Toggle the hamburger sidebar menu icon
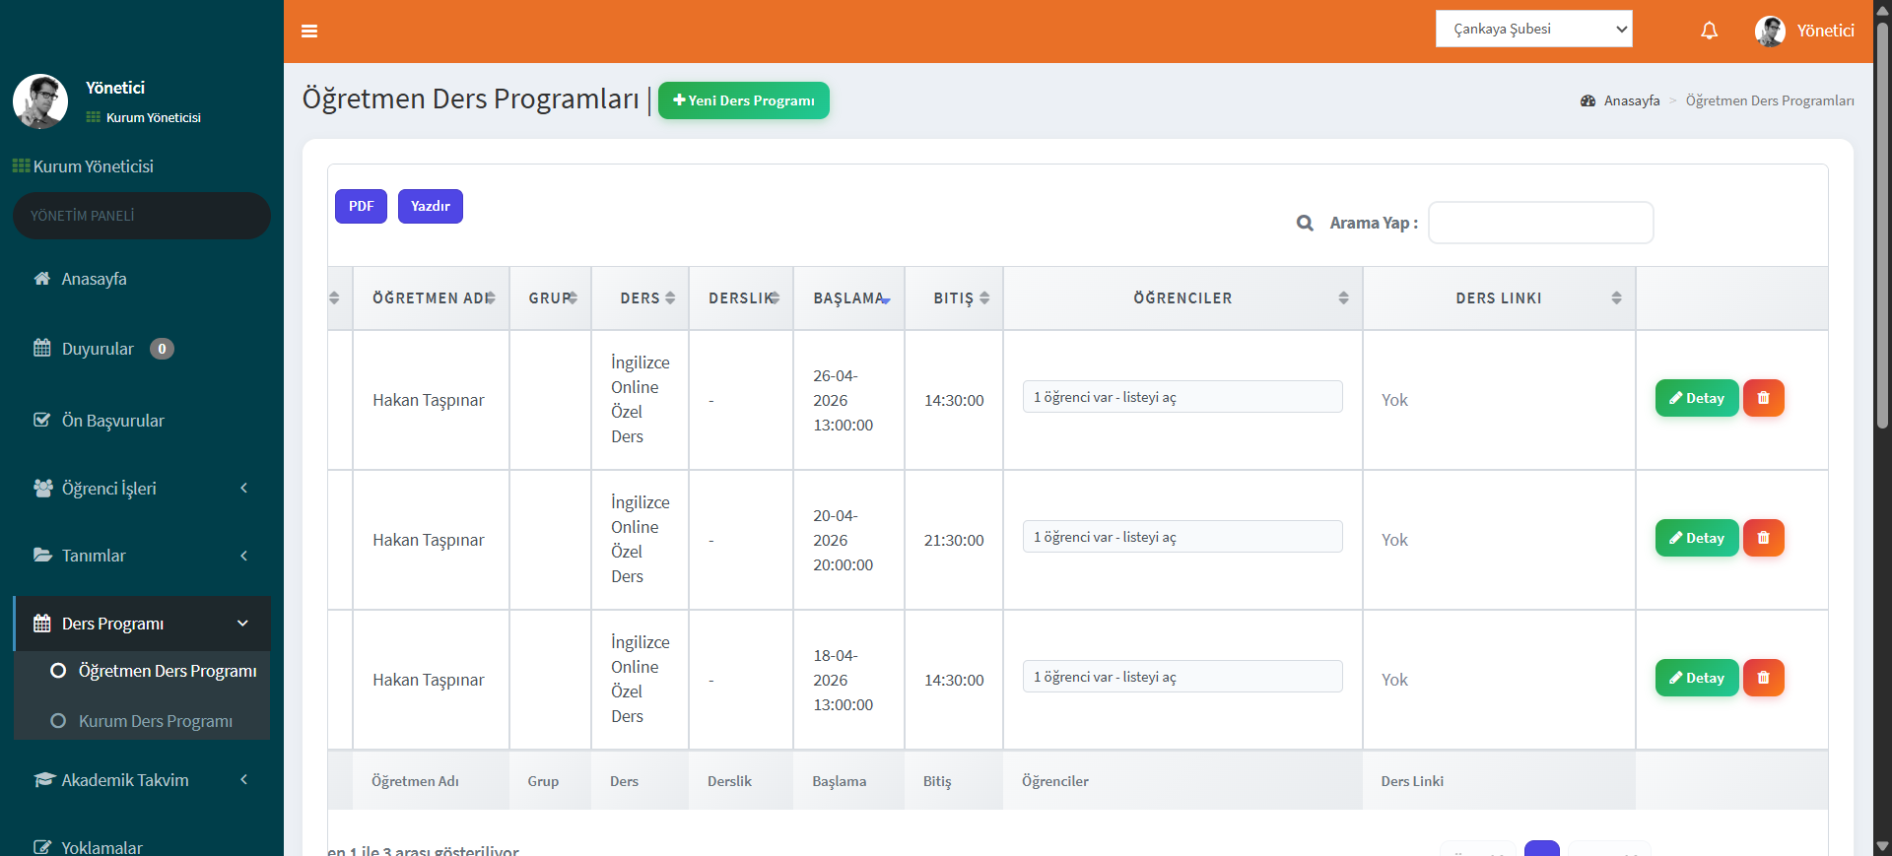The height and width of the screenshot is (856, 1892). click(309, 31)
